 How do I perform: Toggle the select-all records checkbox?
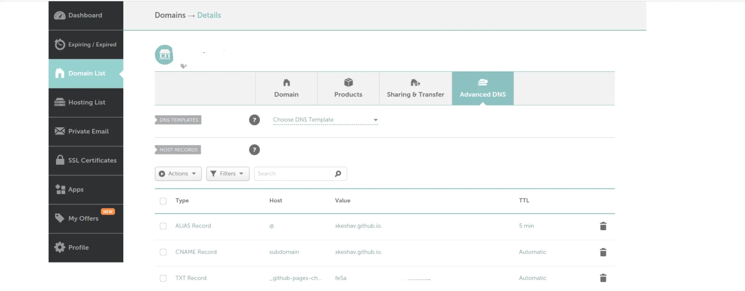[x=163, y=201]
